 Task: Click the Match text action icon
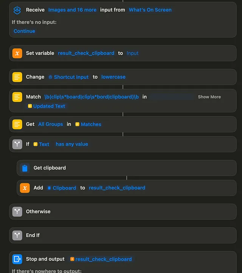click(x=17, y=97)
